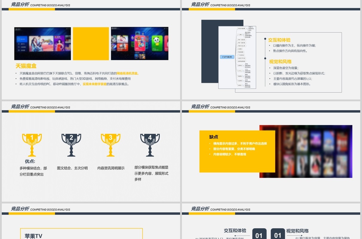The width and height of the screenshot is (362, 239).
Task: Select the 01 badge beside 交互和体验
Action: tap(259, 234)
